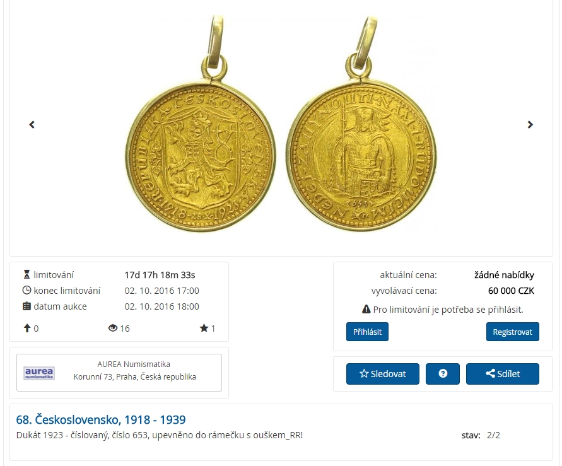562x466 pixels.
Task: Open the Československo, 1918 - 1939 title link
Action: tap(101, 420)
